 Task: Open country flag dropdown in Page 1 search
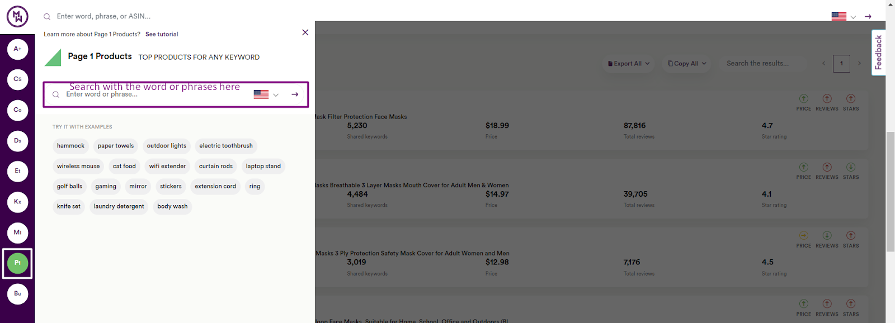pyautogui.click(x=266, y=94)
